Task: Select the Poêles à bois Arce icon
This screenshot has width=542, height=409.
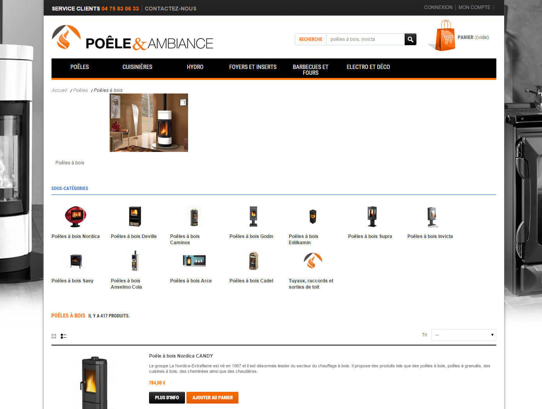Action: [x=194, y=261]
